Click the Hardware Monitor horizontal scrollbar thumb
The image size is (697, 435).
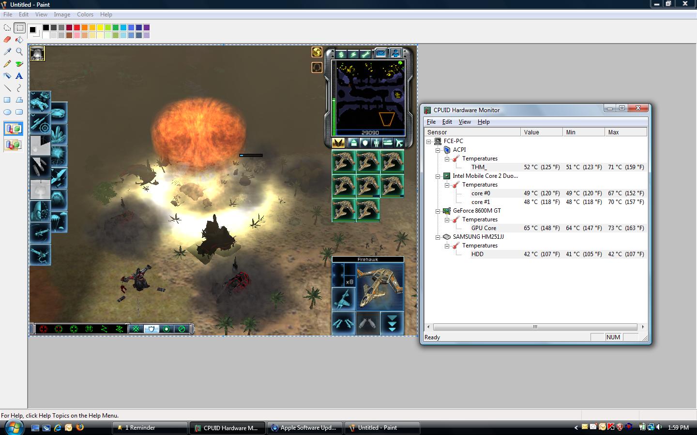pyautogui.click(x=535, y=327)
